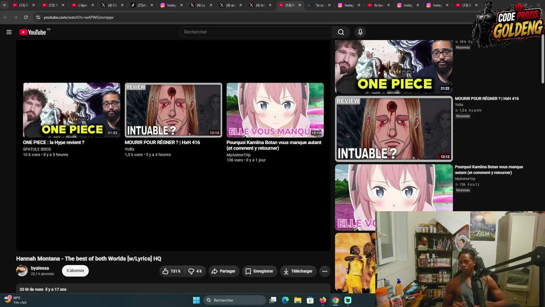Open end-screen title "ONE PIECE : la Hype revient ?"
Screen dimensions: 545x307
(54, 142)
